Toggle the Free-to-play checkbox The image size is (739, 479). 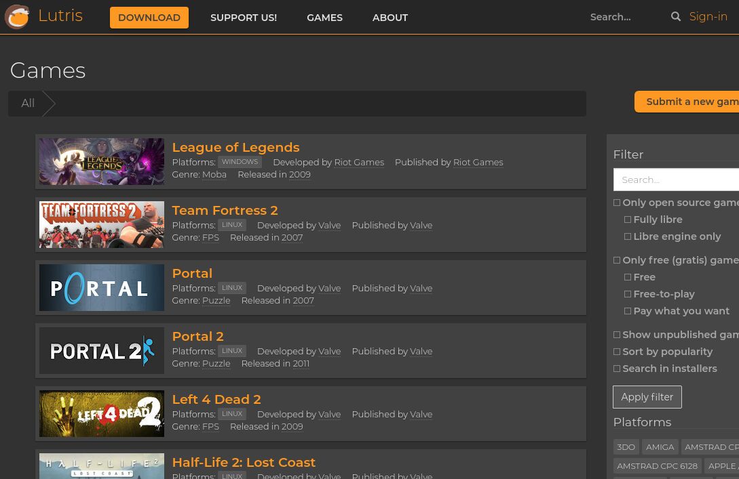pyautogui.click(x=628, y=294)
